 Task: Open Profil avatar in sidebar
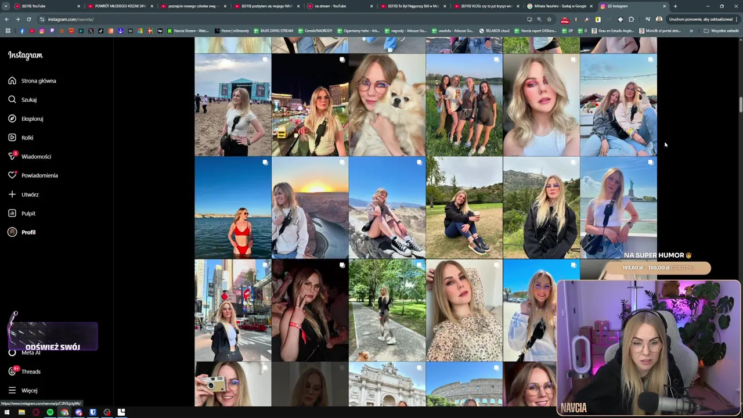point(12,232)
